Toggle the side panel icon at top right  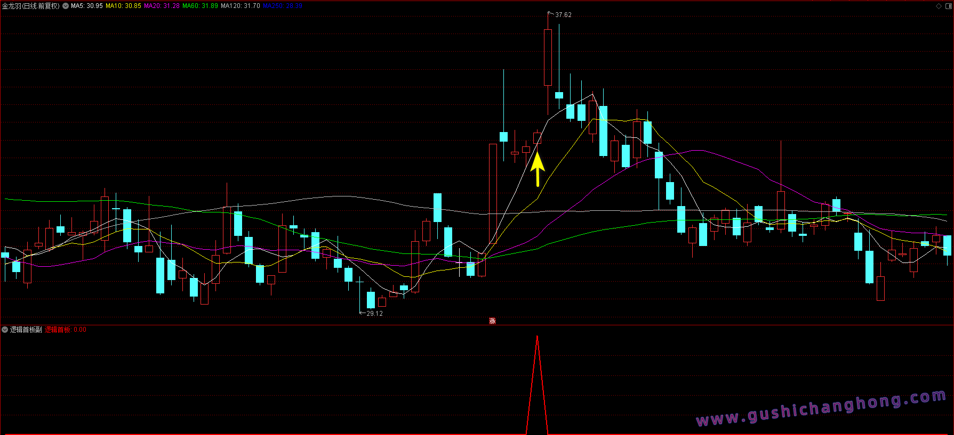[x=948, y=6]
